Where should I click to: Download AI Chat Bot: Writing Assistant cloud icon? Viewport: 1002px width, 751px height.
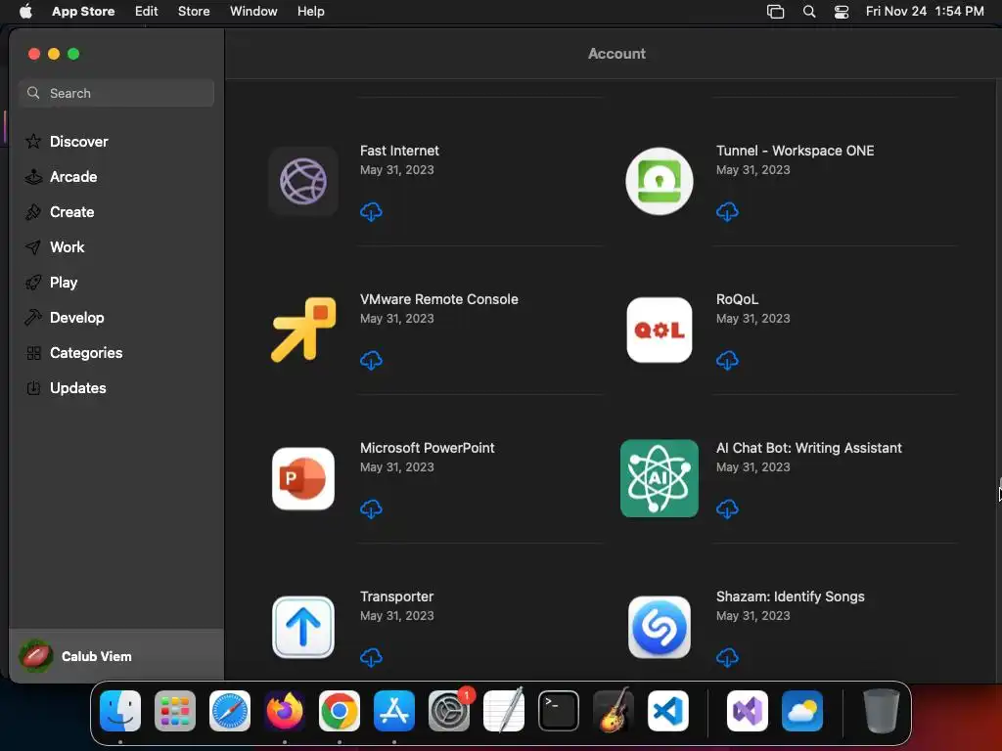pos(727,508)
